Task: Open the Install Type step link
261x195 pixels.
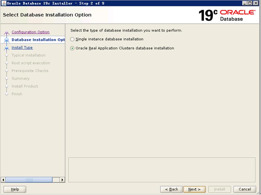Action: coord(22,48)
